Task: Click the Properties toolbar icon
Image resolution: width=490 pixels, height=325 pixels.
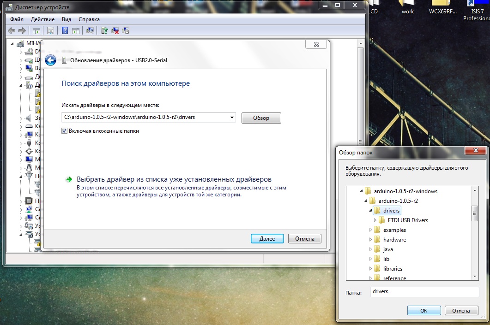Action: coord(51,30)
